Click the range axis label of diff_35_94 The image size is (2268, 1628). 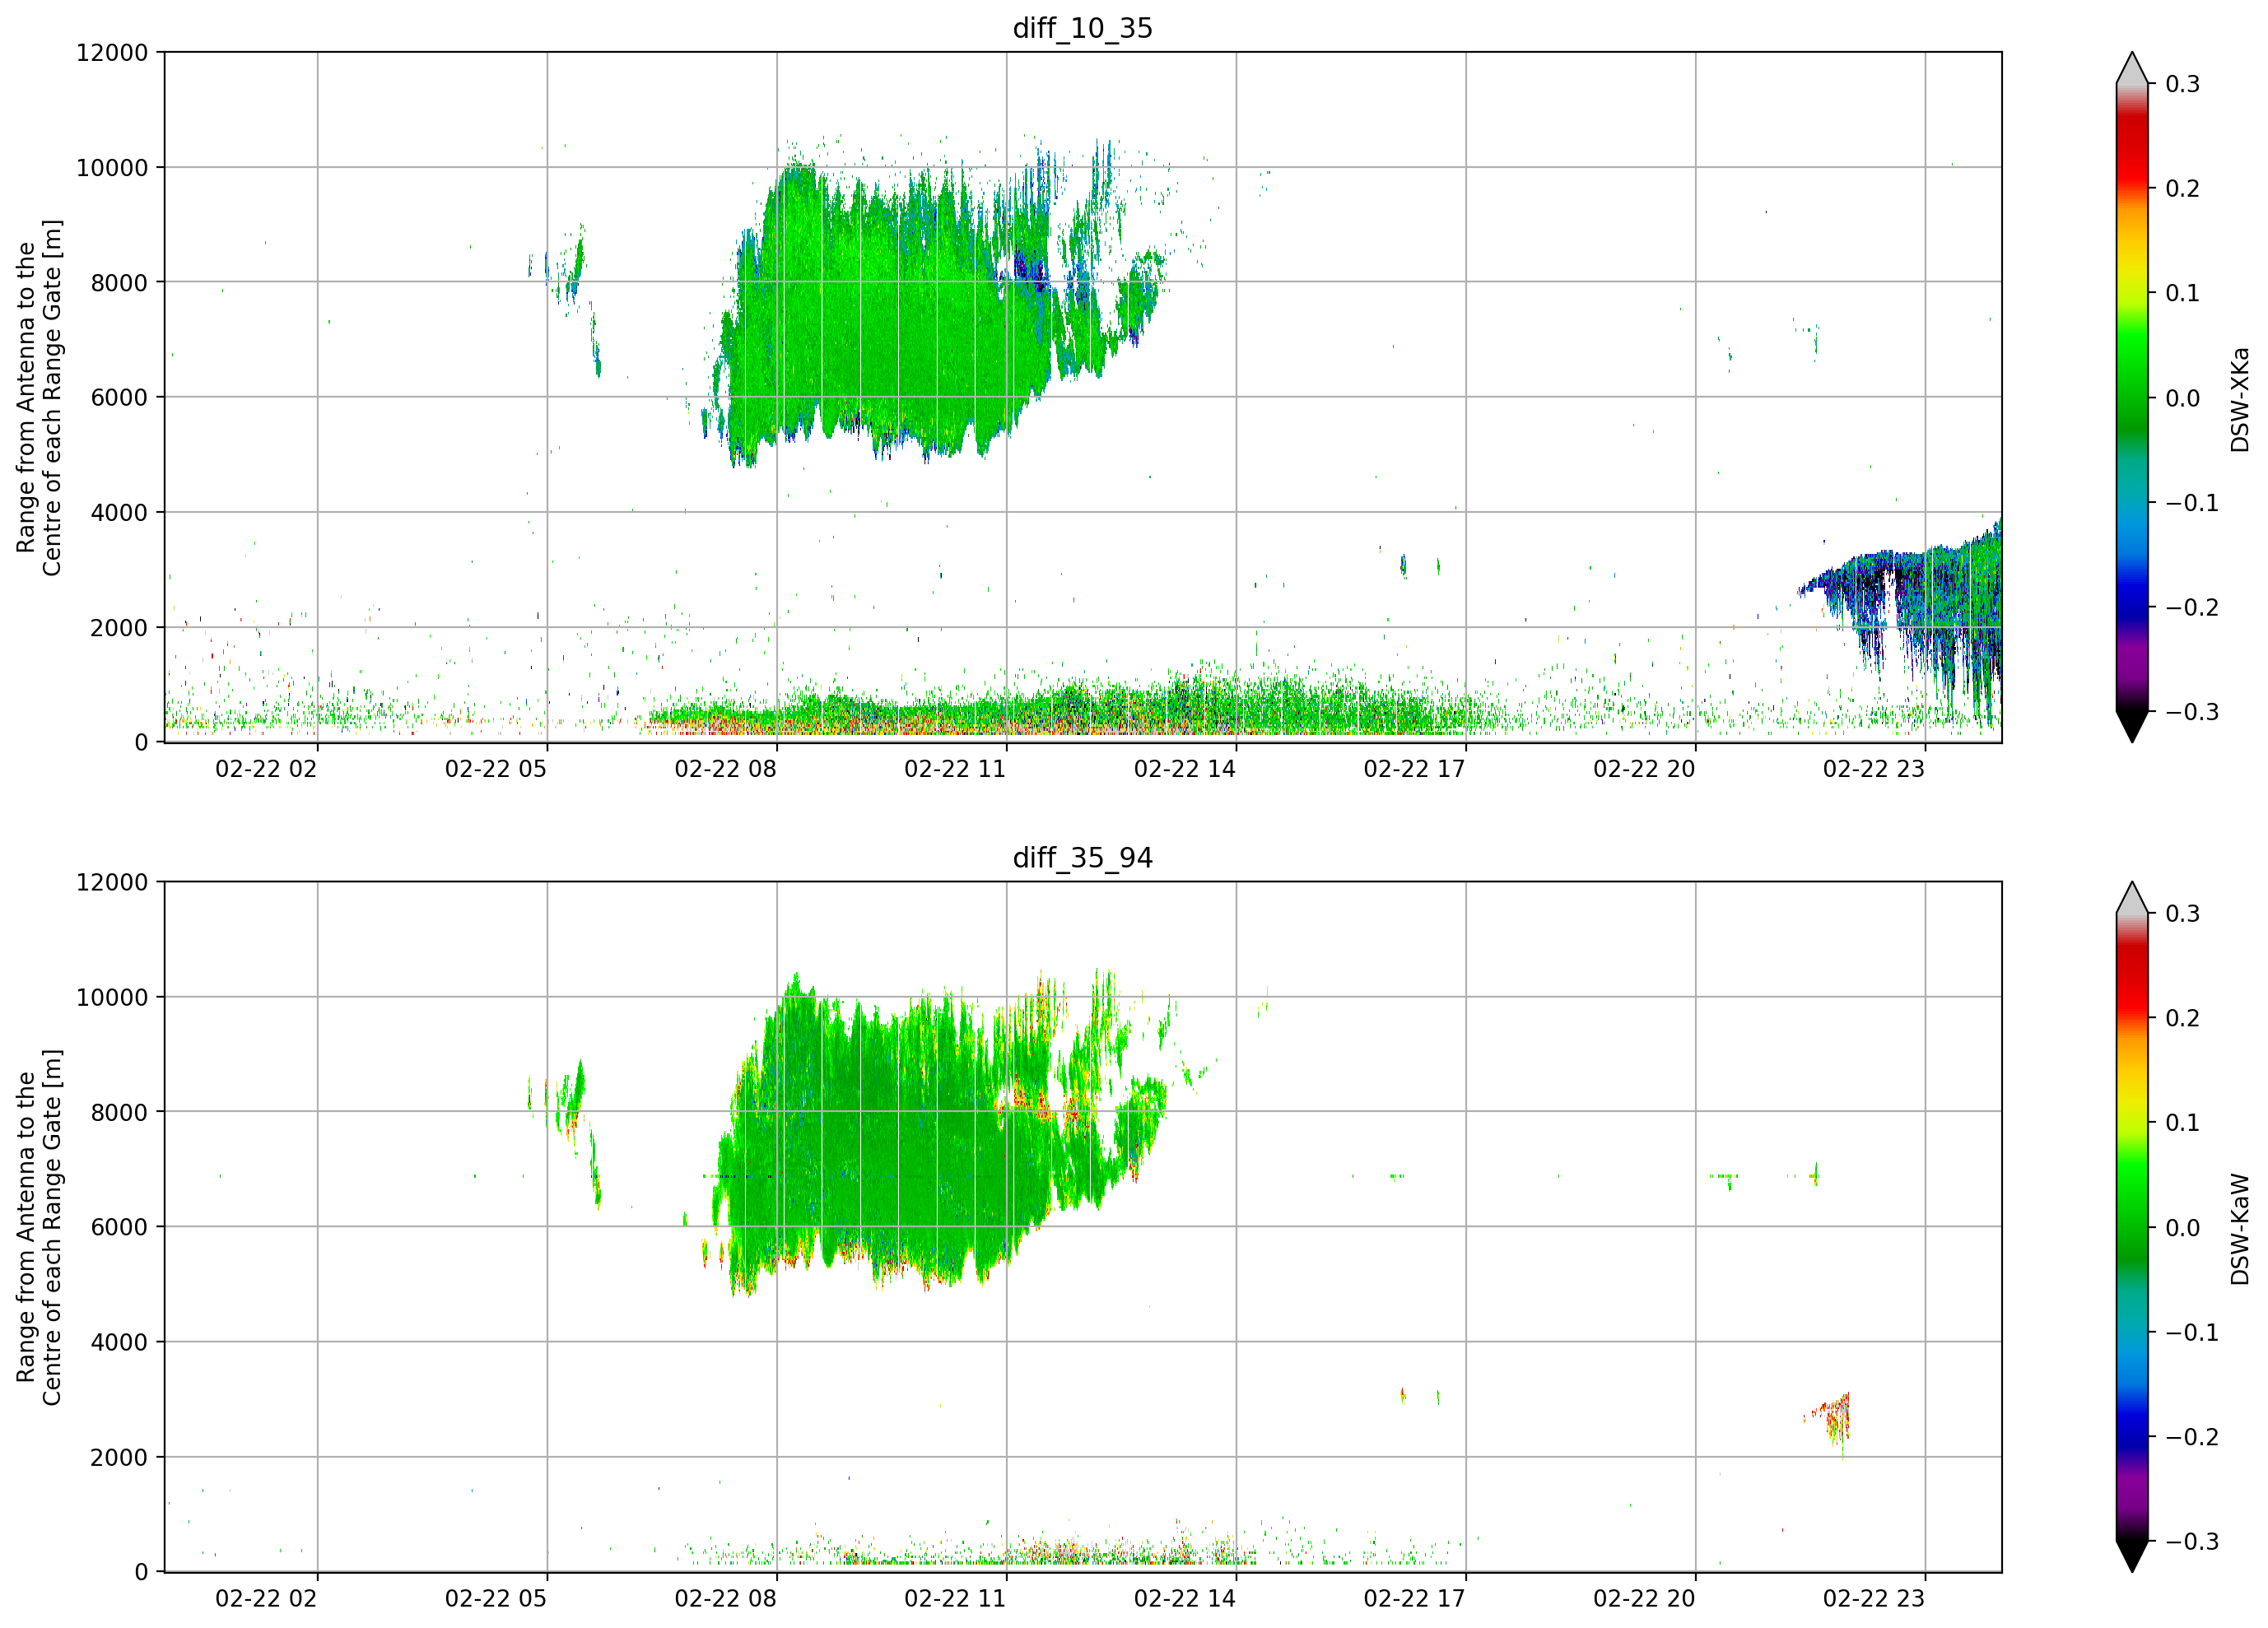tap(39, 1227)
